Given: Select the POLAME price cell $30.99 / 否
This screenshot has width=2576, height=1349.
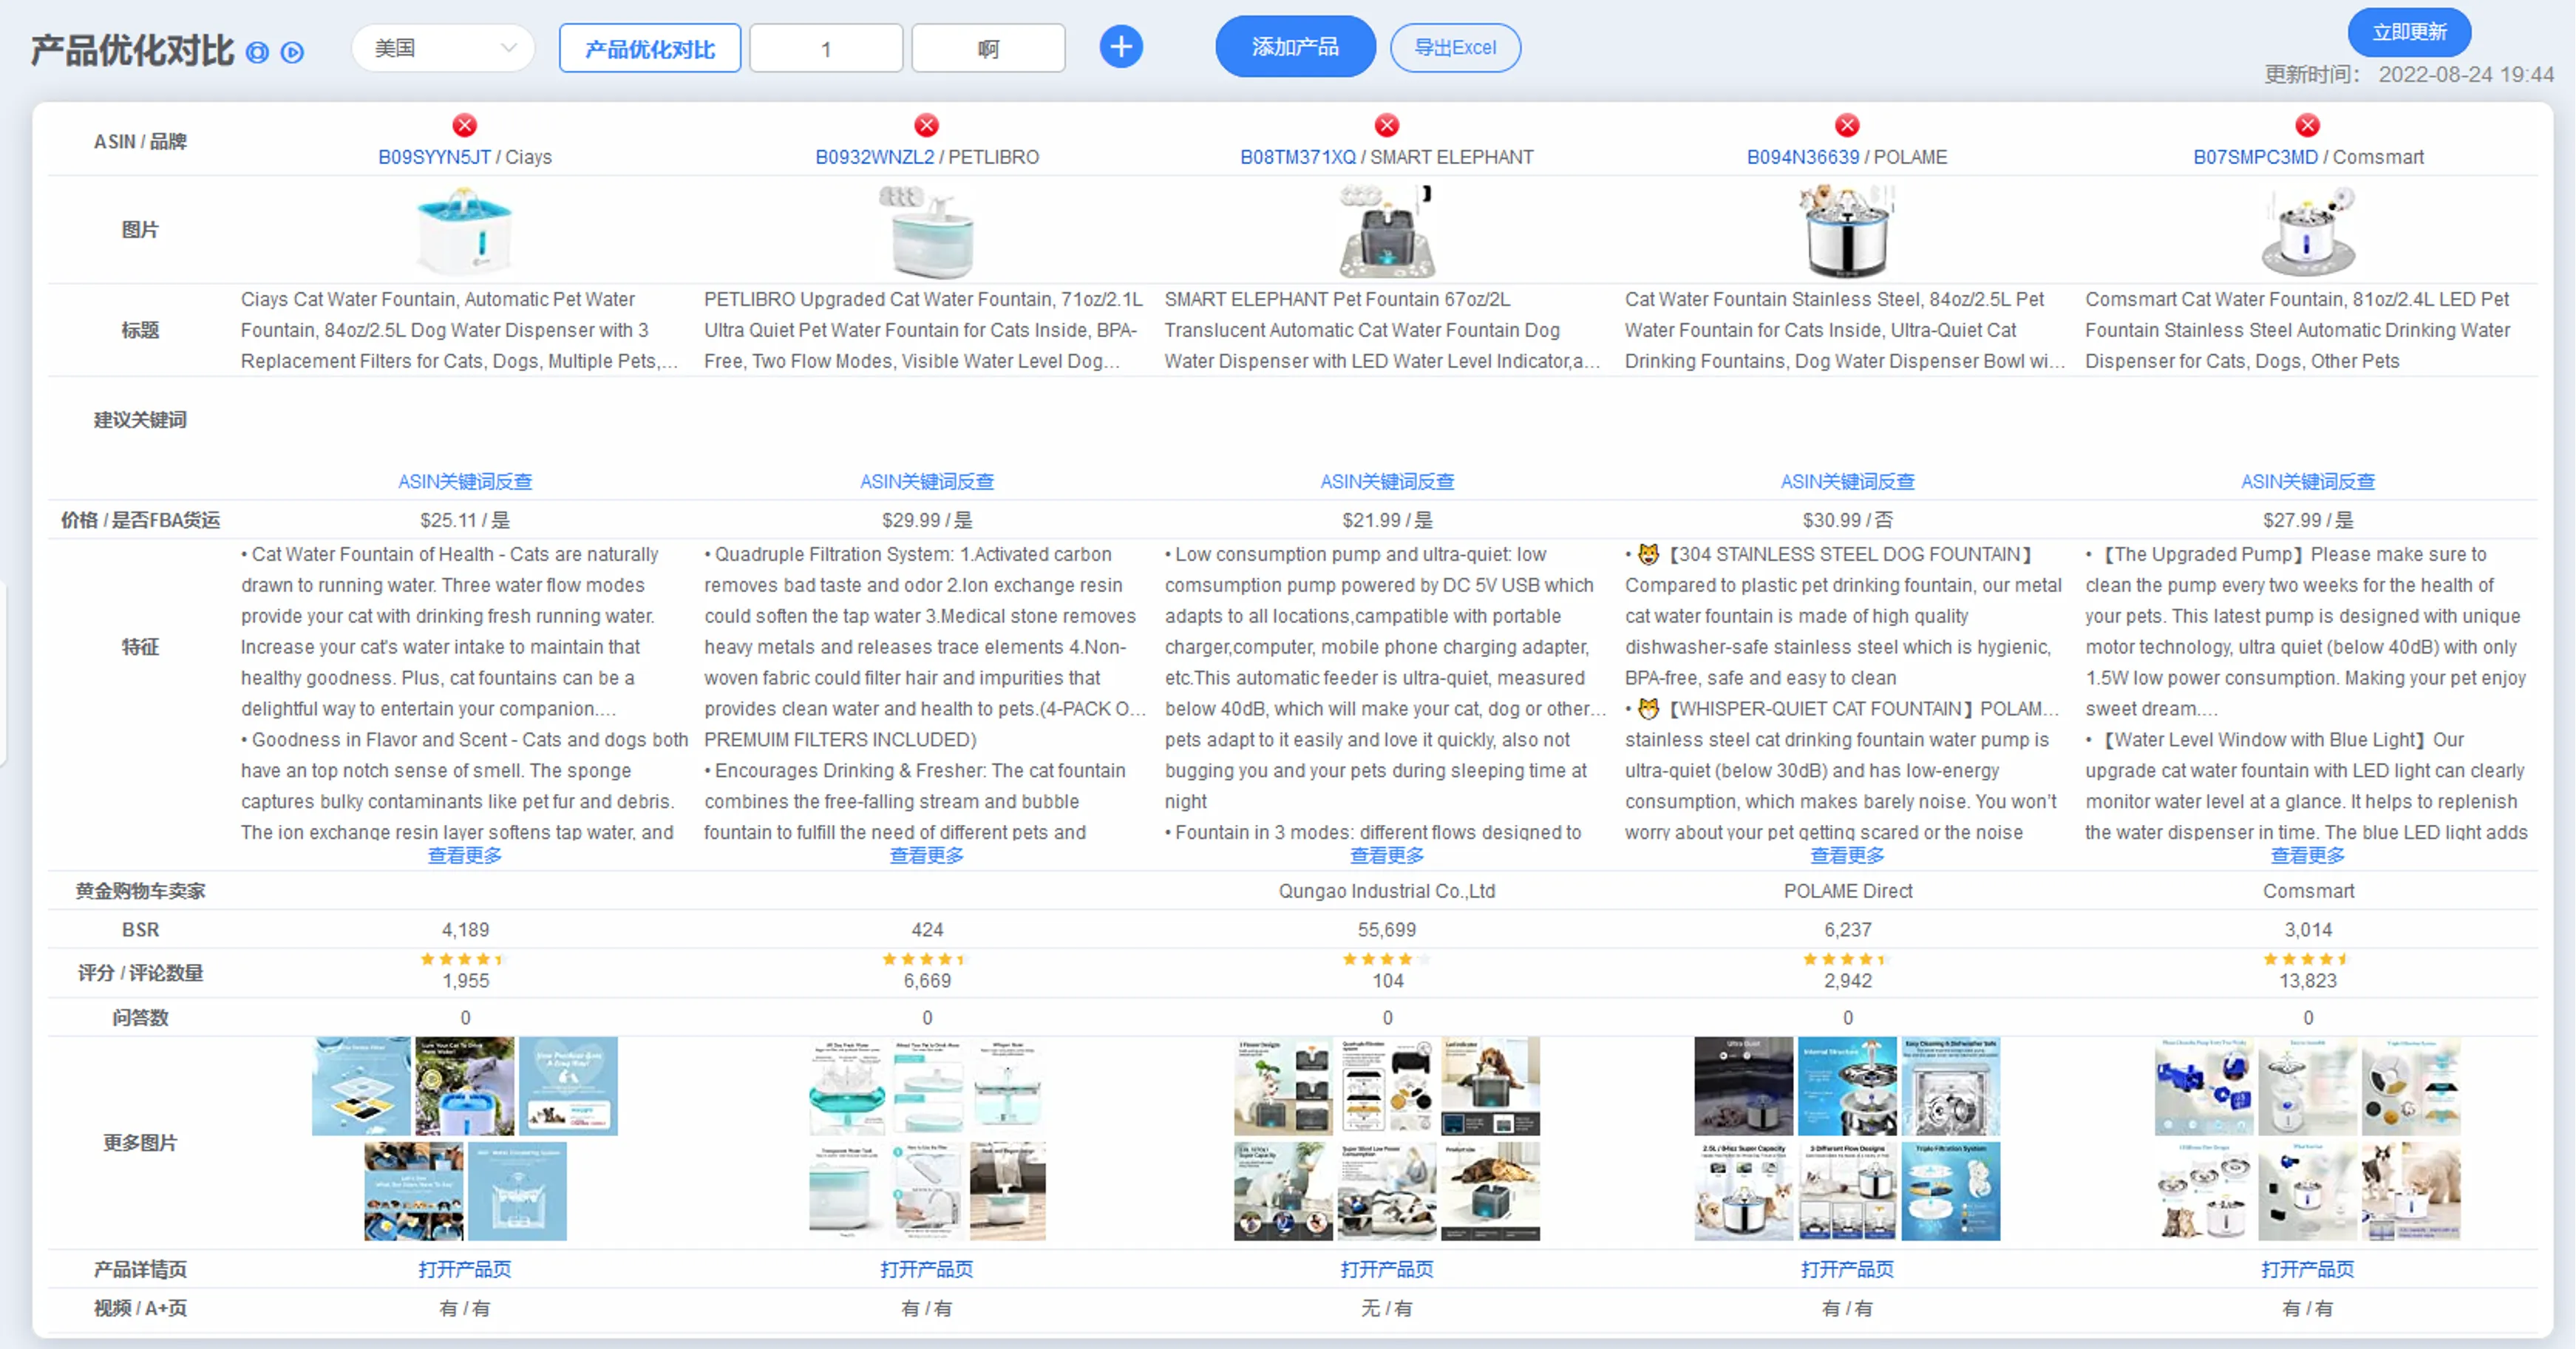Looking at the screenshot, I should coord(1847,520).
